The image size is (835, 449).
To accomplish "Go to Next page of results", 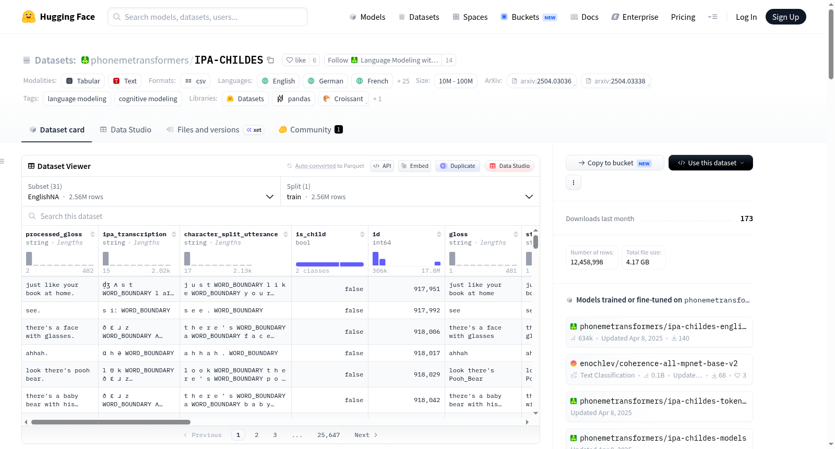I will [366, 435].
